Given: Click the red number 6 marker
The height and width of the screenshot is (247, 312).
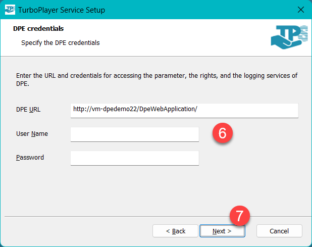Looking at the screenshot, I should tap(222, 133).
